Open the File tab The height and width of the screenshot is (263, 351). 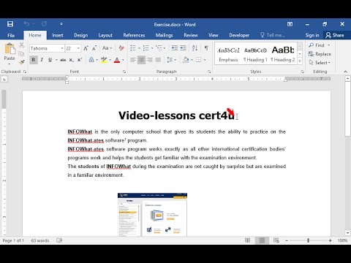(x=11, y=35)
